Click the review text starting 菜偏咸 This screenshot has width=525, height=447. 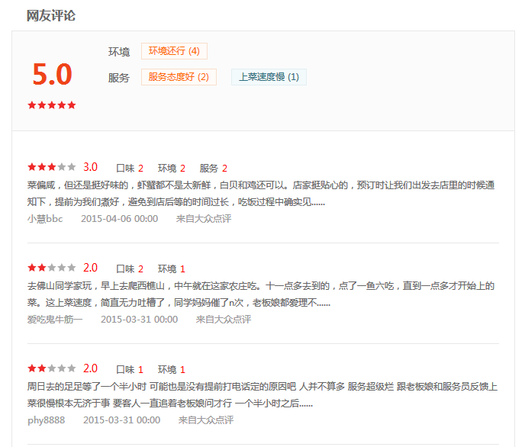tap(261, 194)
